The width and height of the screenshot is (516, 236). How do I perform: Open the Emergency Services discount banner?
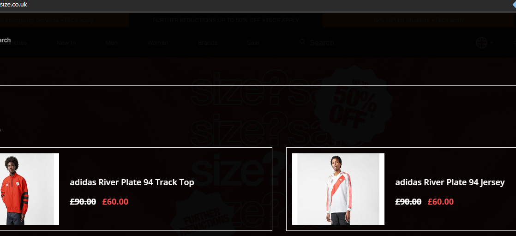(x=64, y=20)
